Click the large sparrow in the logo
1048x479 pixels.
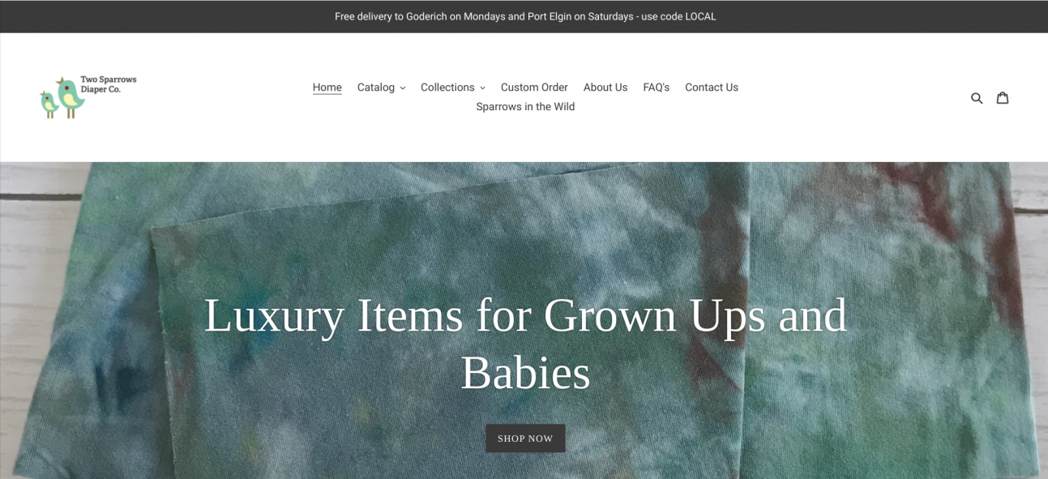click(x=71, y=97)
